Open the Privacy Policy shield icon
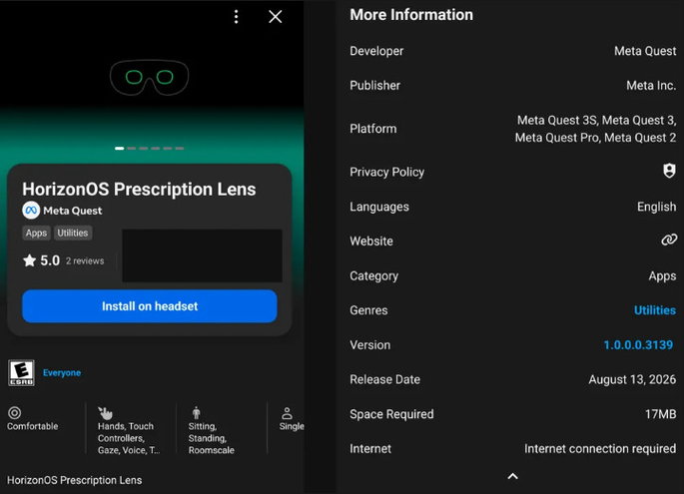684x494 pixels. (669, 171)
